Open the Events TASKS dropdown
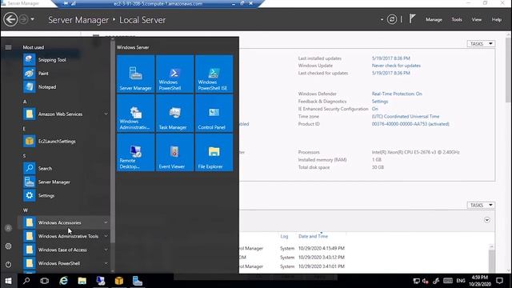The image size is (512, 288). (481, 205)
